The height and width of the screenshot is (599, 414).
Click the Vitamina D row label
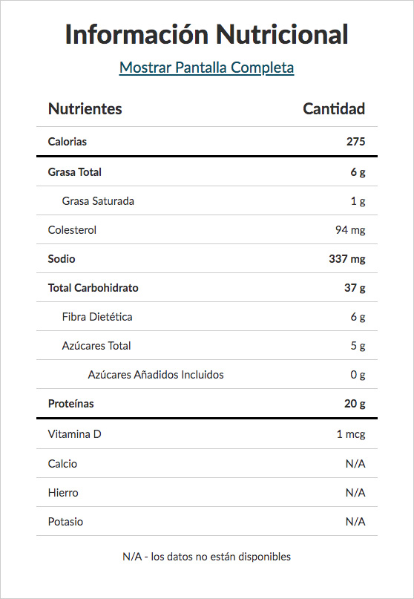click(x=75, y=434)
